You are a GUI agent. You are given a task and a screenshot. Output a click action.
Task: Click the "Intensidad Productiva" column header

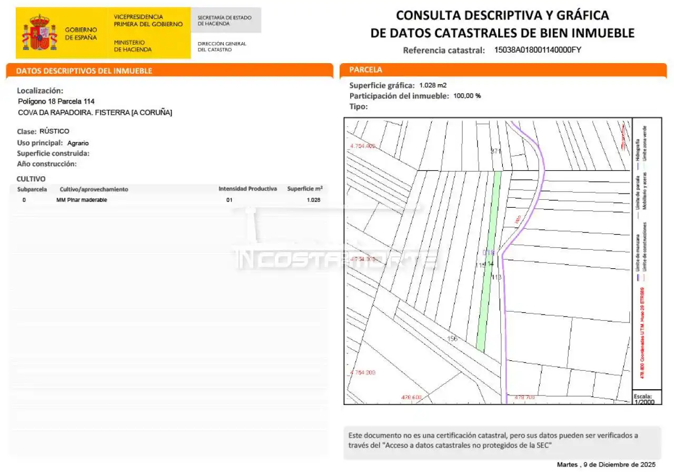point(247,188)
